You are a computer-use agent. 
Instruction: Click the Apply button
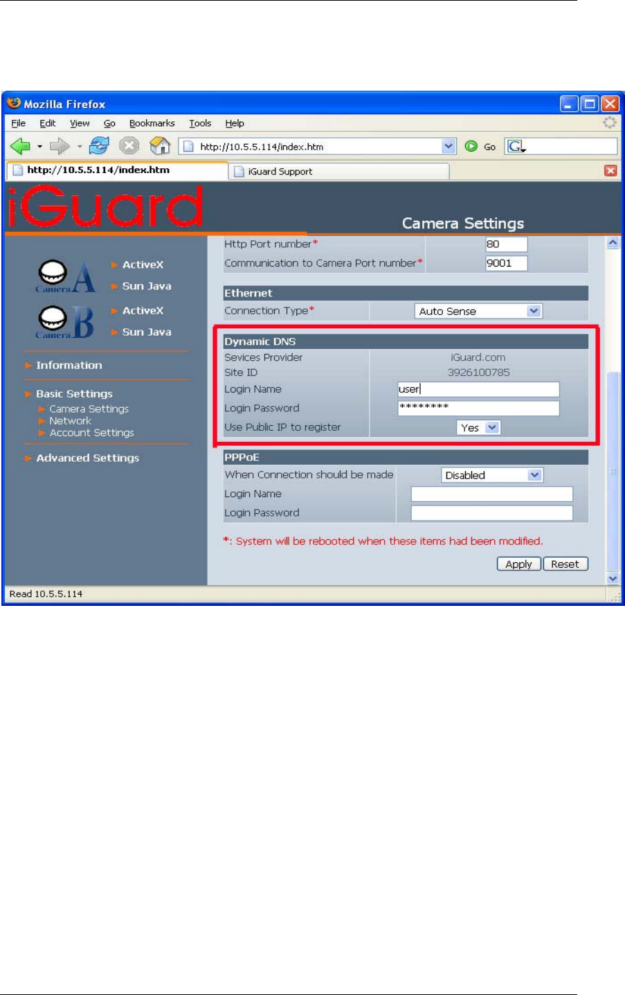tap(519, 564)
